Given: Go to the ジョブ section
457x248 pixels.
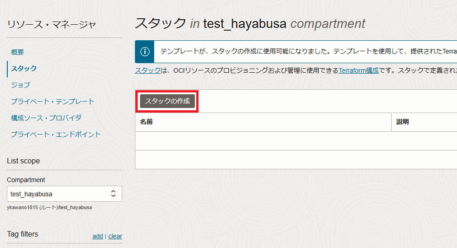Looking at the screenshot, I should [21, 85].
